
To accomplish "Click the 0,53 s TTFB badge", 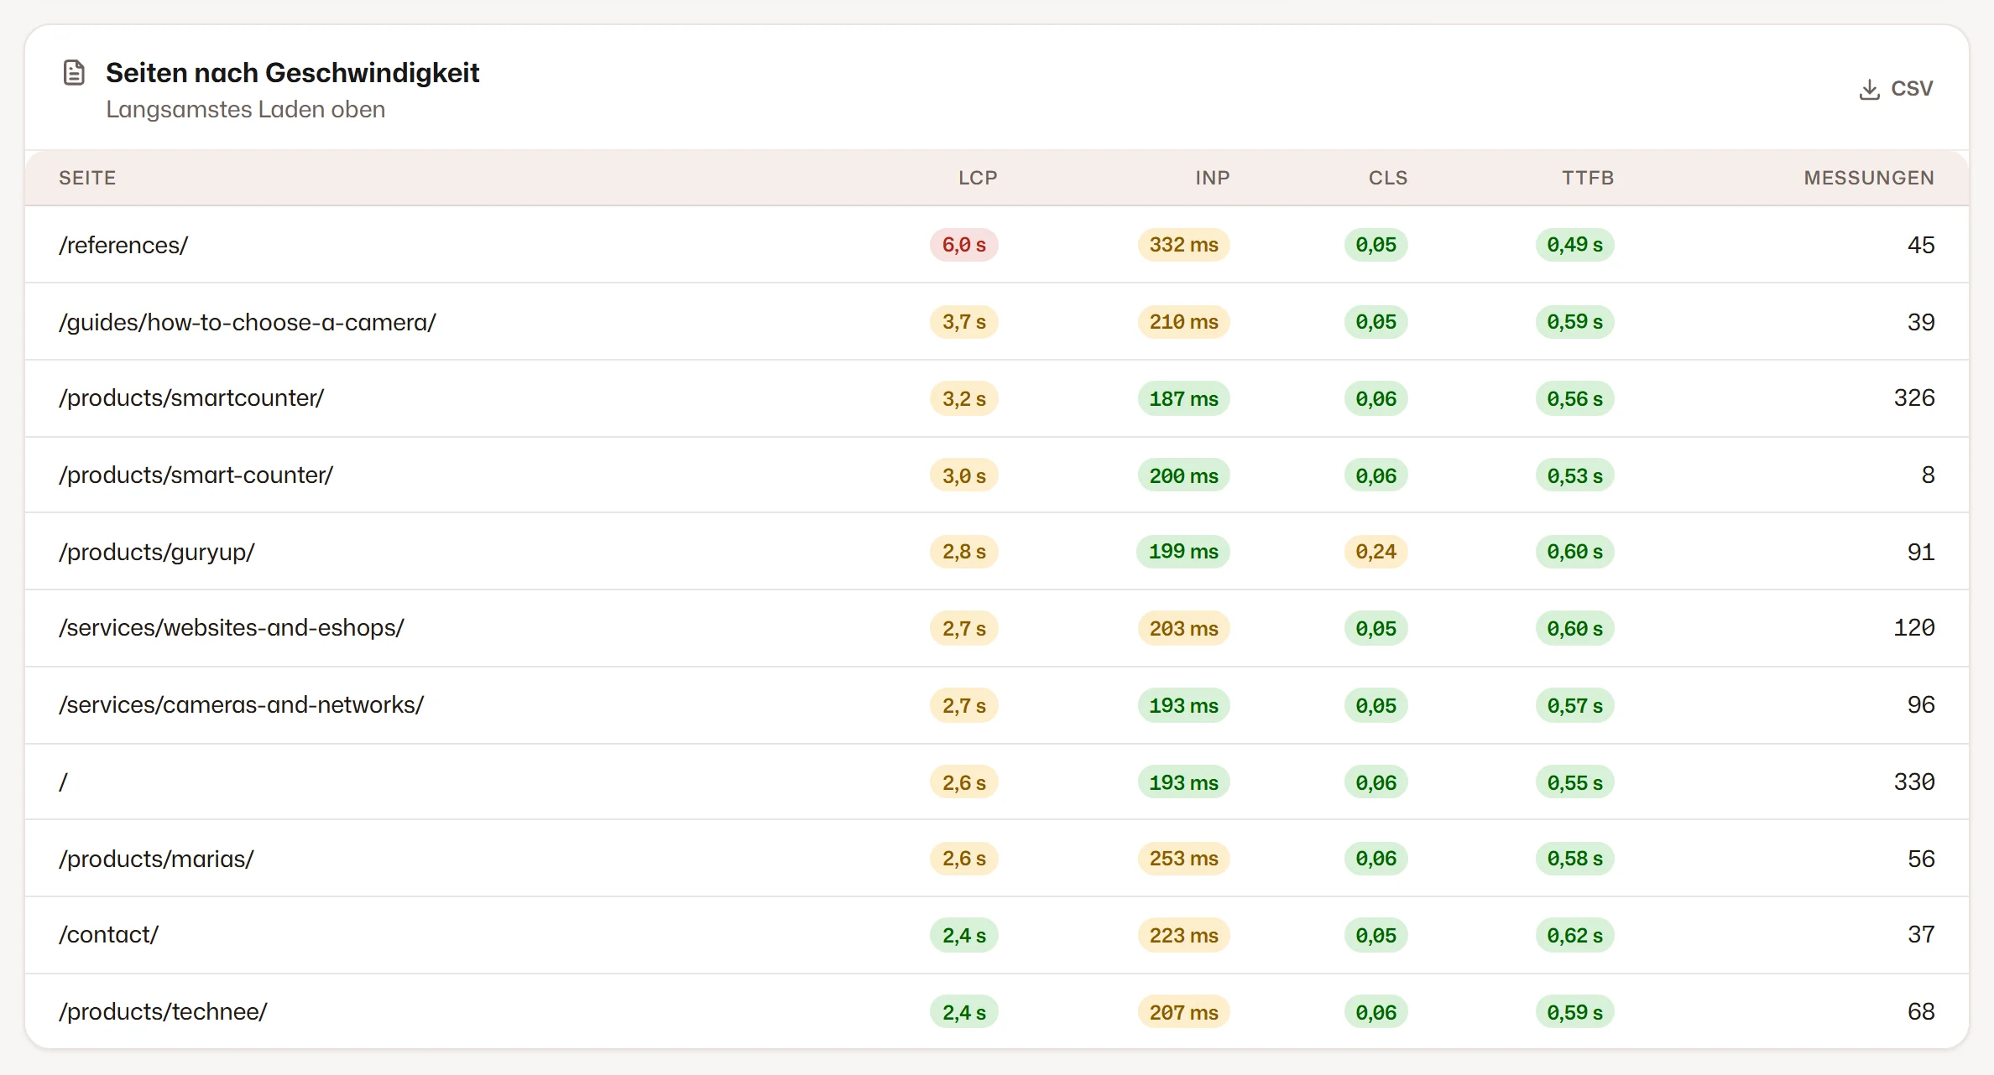I will click(x=1574, y=476).
